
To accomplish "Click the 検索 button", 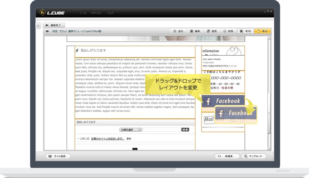I will (x=185, y=130).
